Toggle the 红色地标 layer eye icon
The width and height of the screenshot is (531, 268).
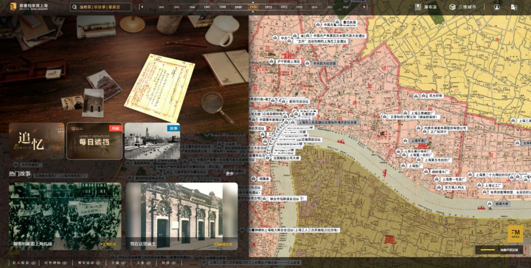pos(64,263)
